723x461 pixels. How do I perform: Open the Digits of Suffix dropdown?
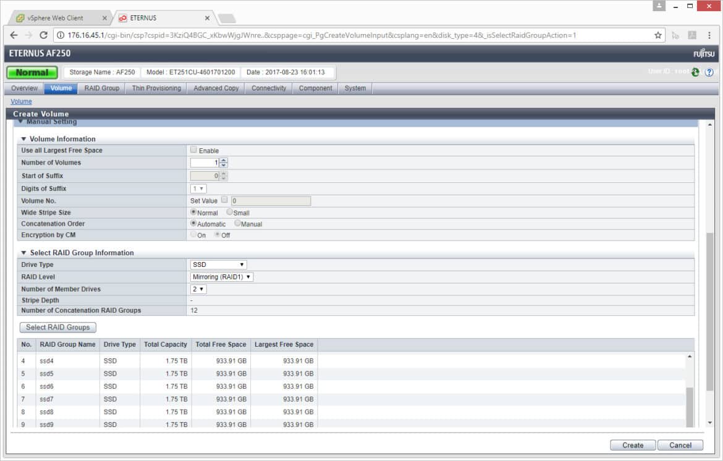[198, 188]
